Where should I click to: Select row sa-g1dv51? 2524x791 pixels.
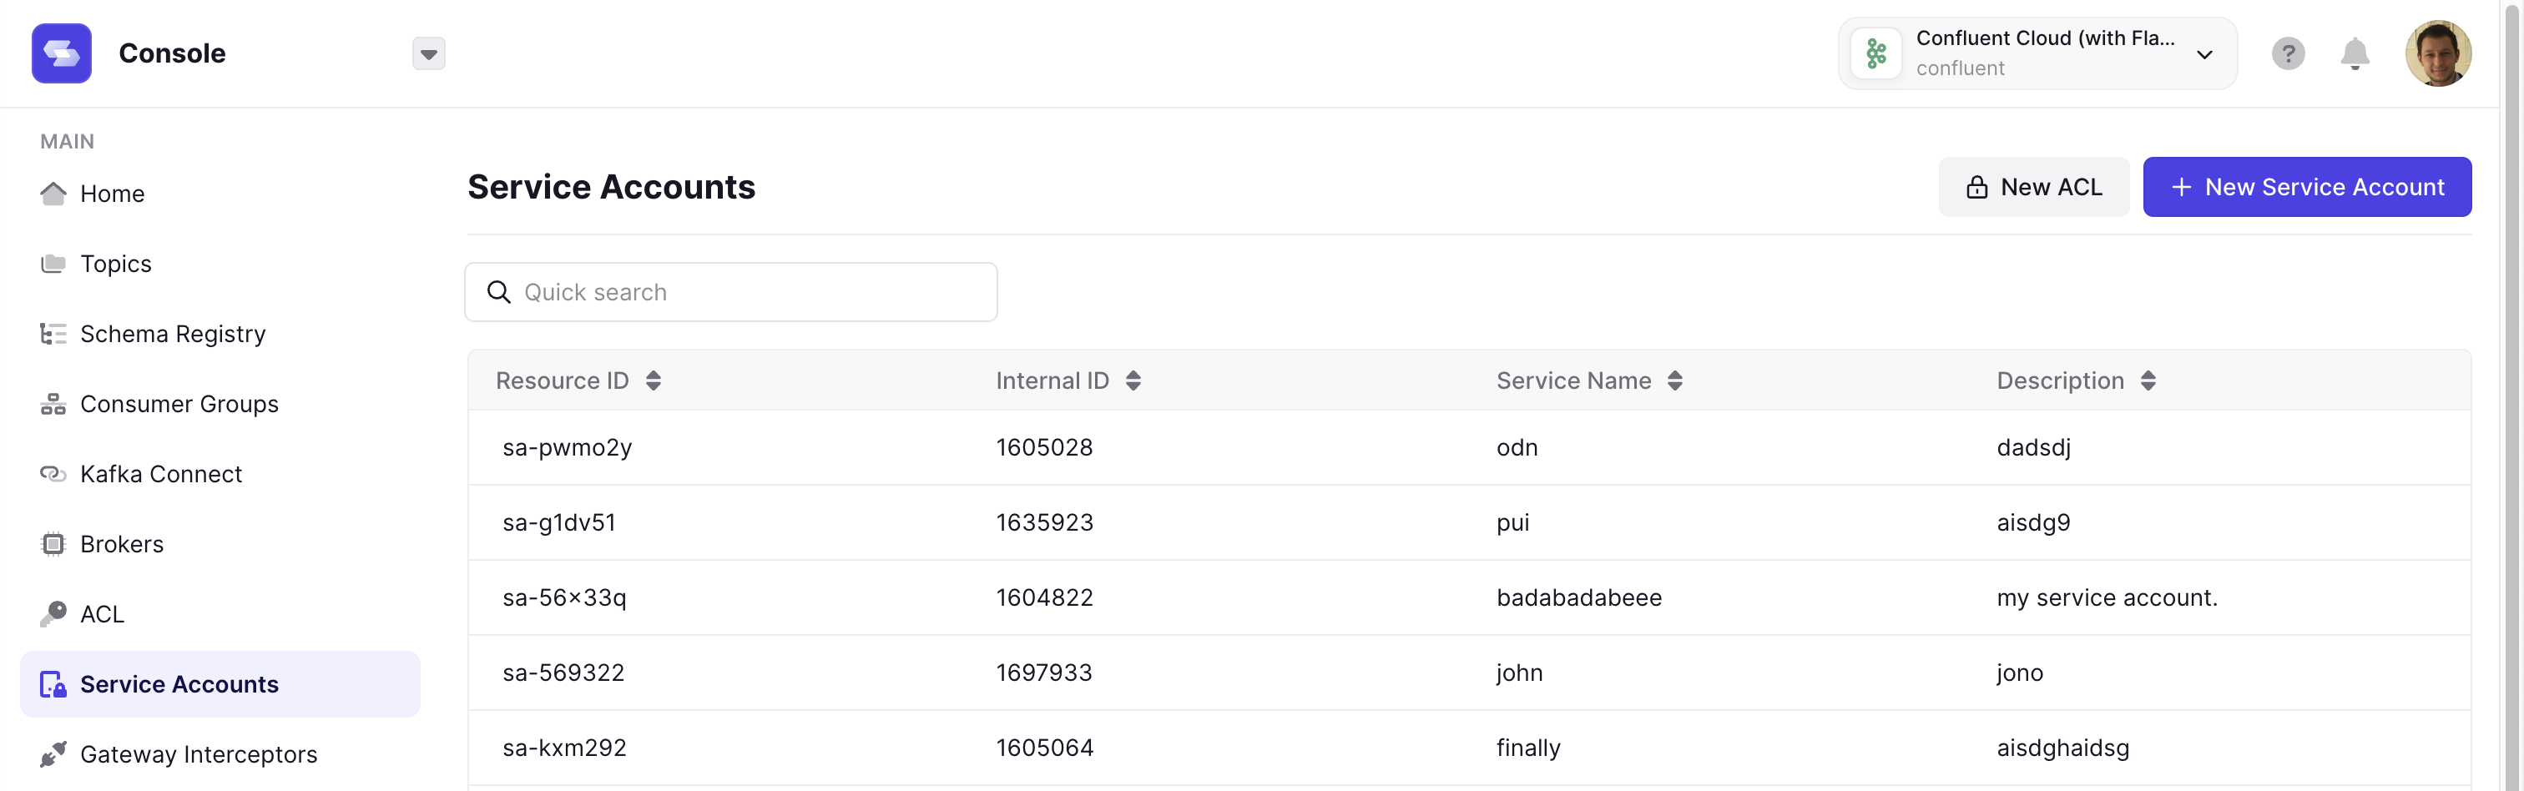tap(1469, 523)
